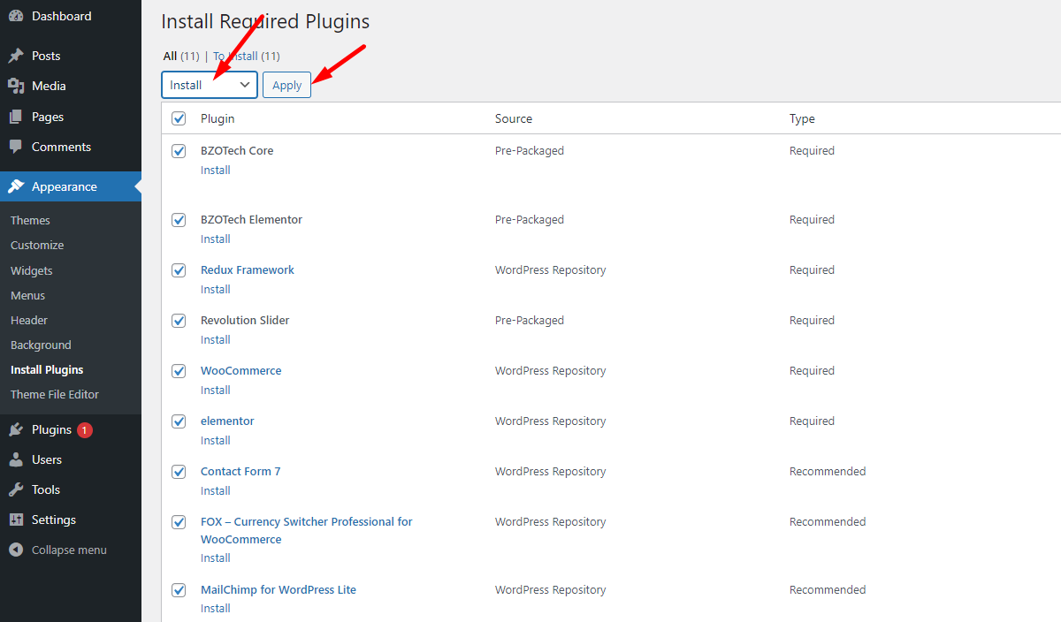1061x622 pixels.
Task: Click Collapse menu in the sidebar
Action: tap(69, 550)
